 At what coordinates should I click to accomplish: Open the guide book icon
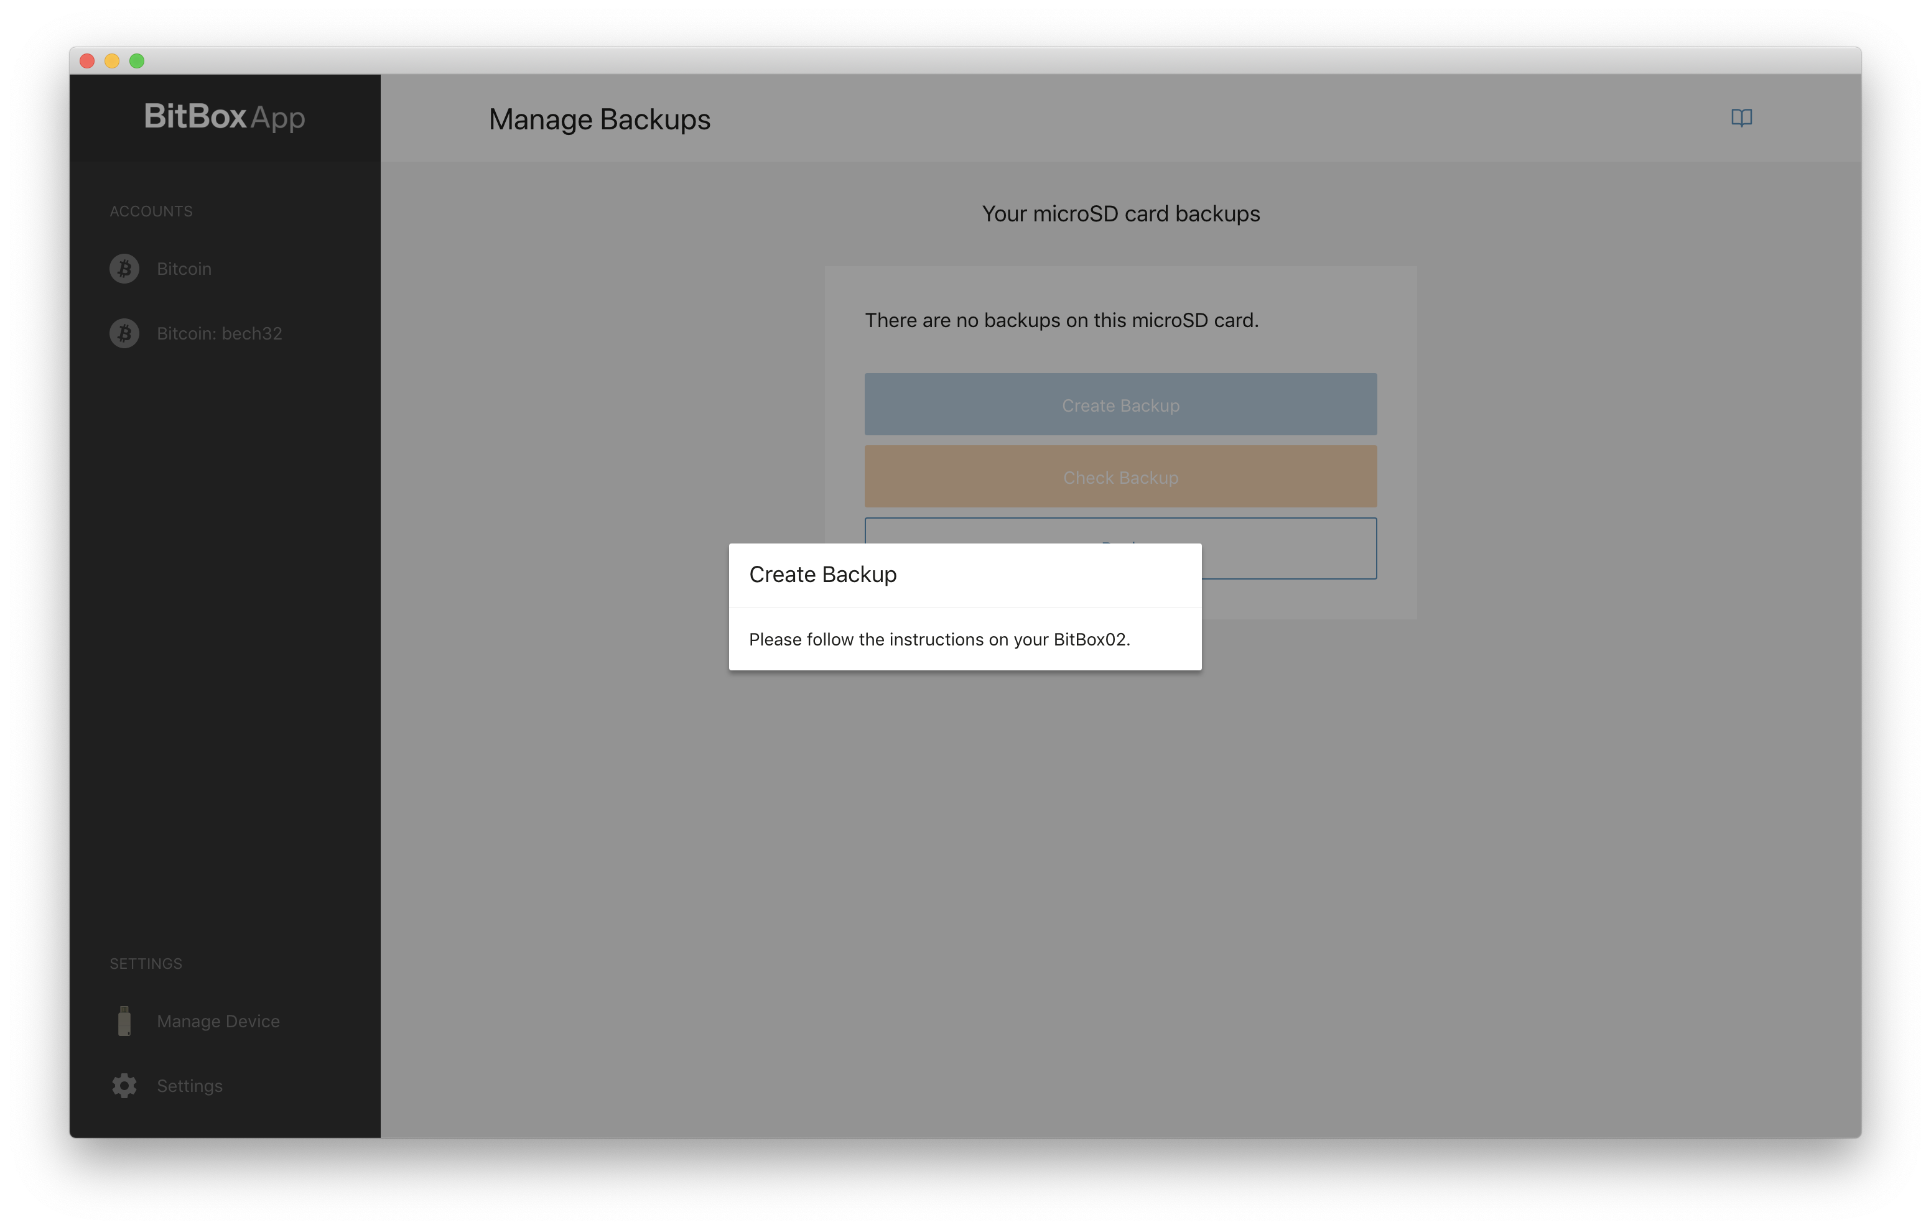pos(1741,118)
